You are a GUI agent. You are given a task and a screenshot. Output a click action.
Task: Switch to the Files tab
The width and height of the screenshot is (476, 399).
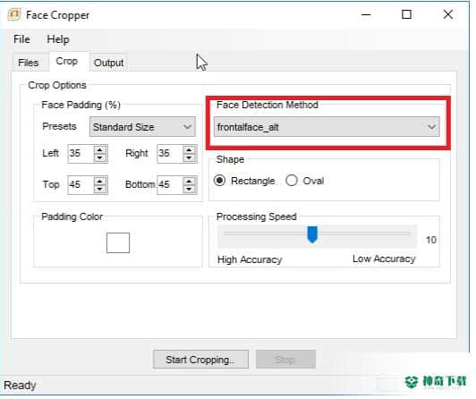29,63
